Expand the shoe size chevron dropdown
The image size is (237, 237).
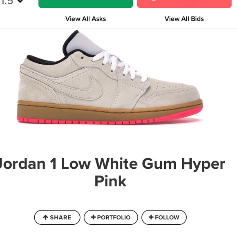20,1
